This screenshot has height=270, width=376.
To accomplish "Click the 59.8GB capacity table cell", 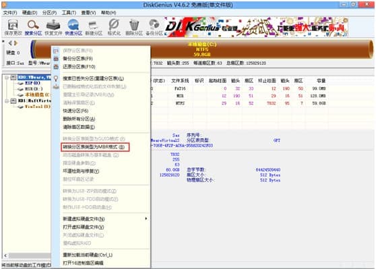I will [319, 103].
